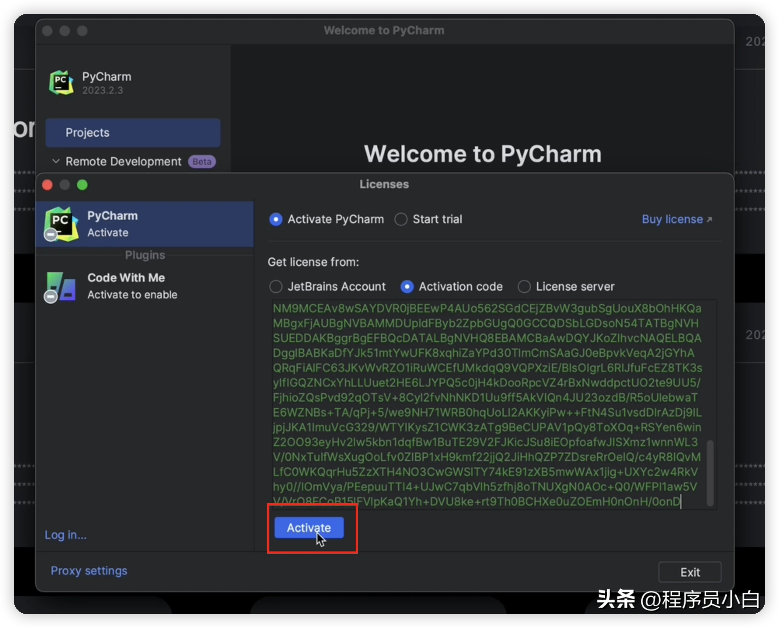Viewport: 779px width, 628px height.
Task: Choose License server as license source
Action: pyautogui.click(x=524, y=287)
